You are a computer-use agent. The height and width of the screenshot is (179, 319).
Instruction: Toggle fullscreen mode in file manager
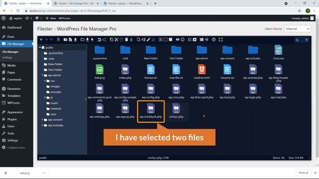click(x=221, y=40)
